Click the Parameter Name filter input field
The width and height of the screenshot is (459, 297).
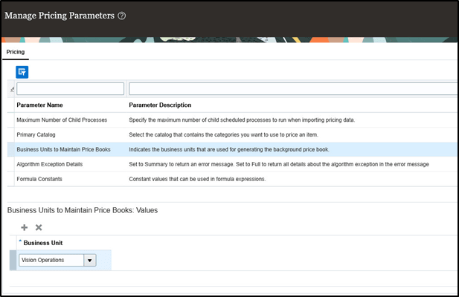[70, 89]
